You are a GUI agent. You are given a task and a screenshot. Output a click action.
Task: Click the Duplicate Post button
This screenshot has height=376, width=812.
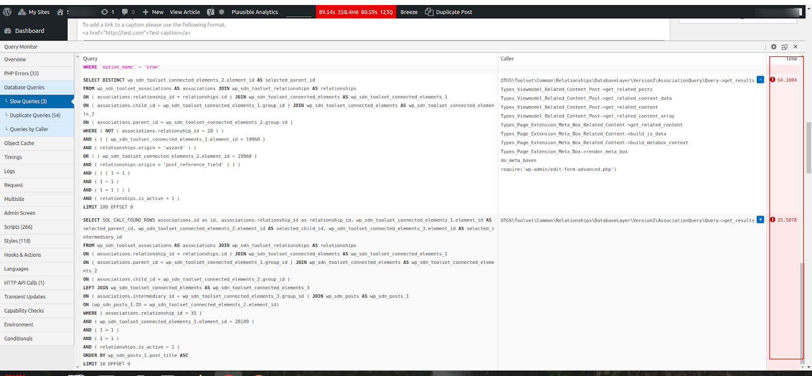click(x=449, y=12)
